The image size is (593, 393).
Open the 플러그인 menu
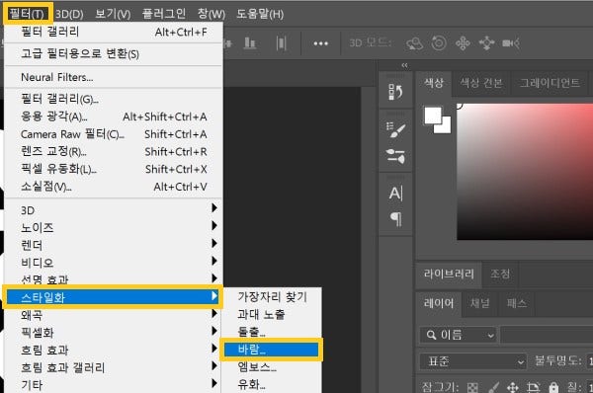164,14
